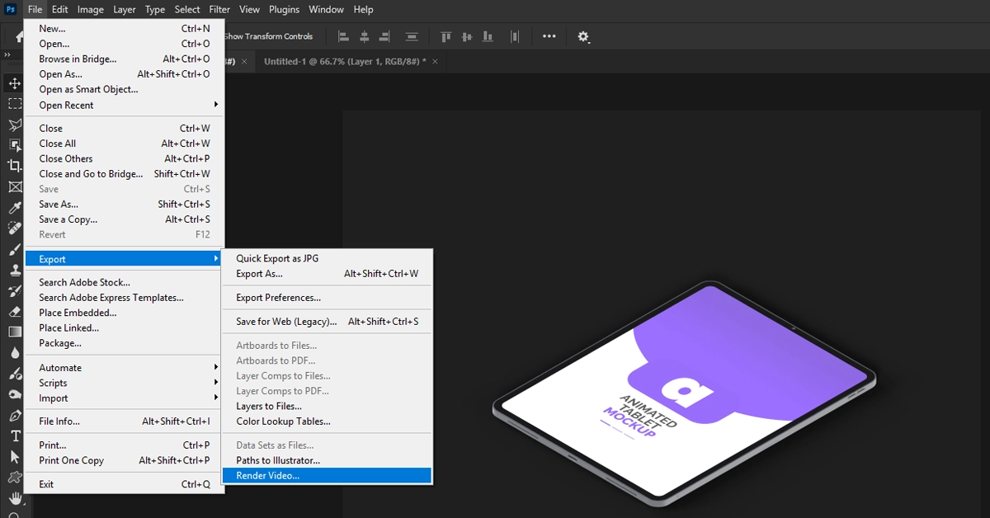990x518 pixels.
Task: Choose Render Video from Export submenu
Action: [x=327, y=476]
